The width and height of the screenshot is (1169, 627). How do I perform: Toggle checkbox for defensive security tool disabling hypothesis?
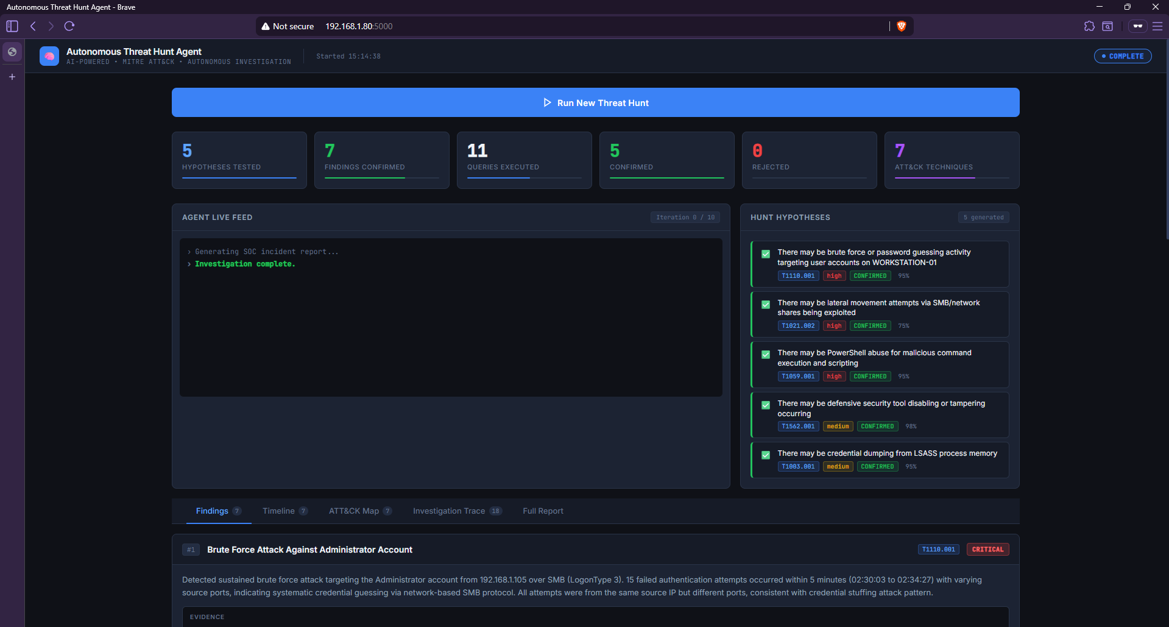click(x=766, y=405)
